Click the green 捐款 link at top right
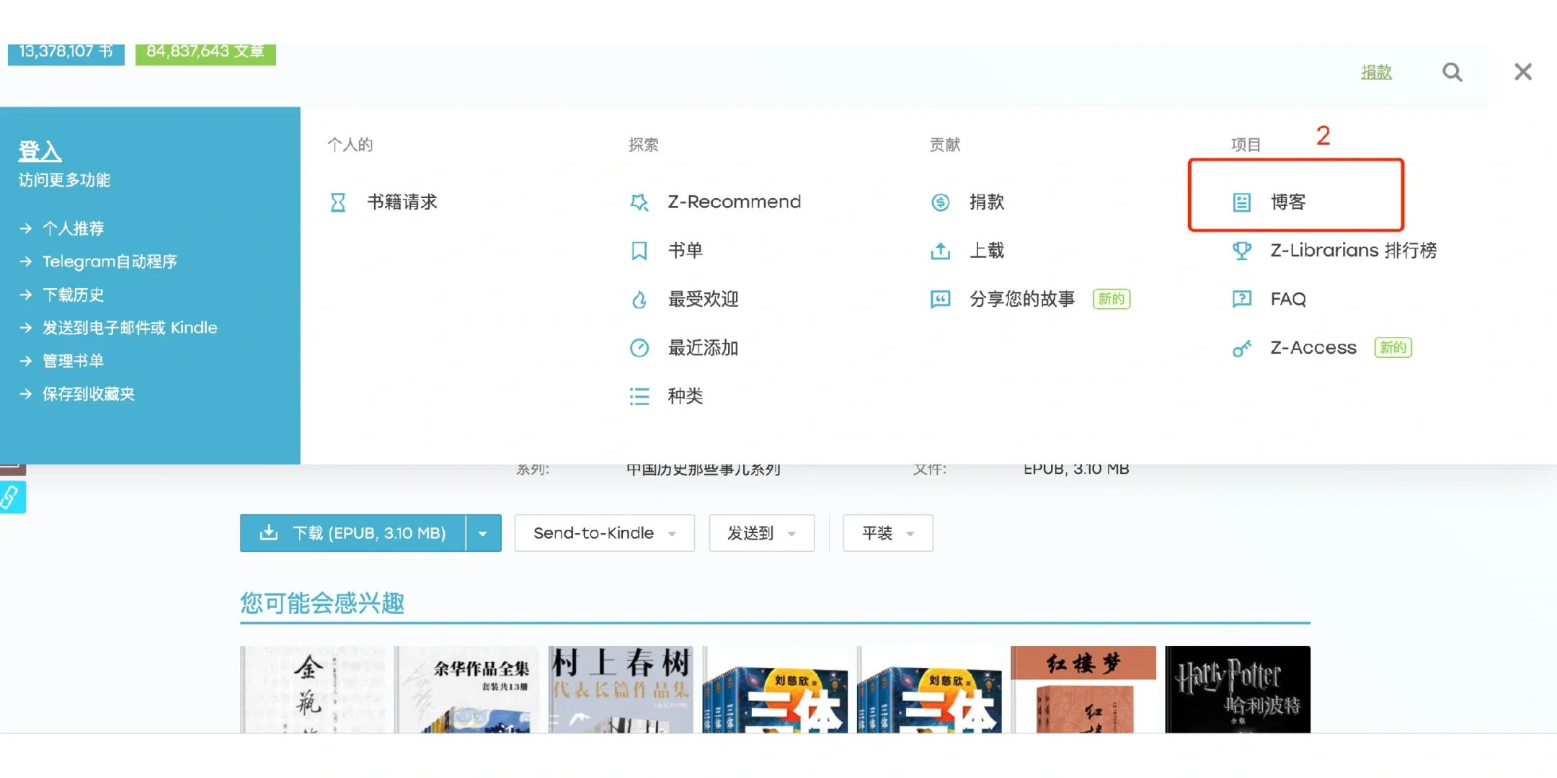Image resolution: width=1557 pixels, height=778 pixels. click(x=1376, y=72)
